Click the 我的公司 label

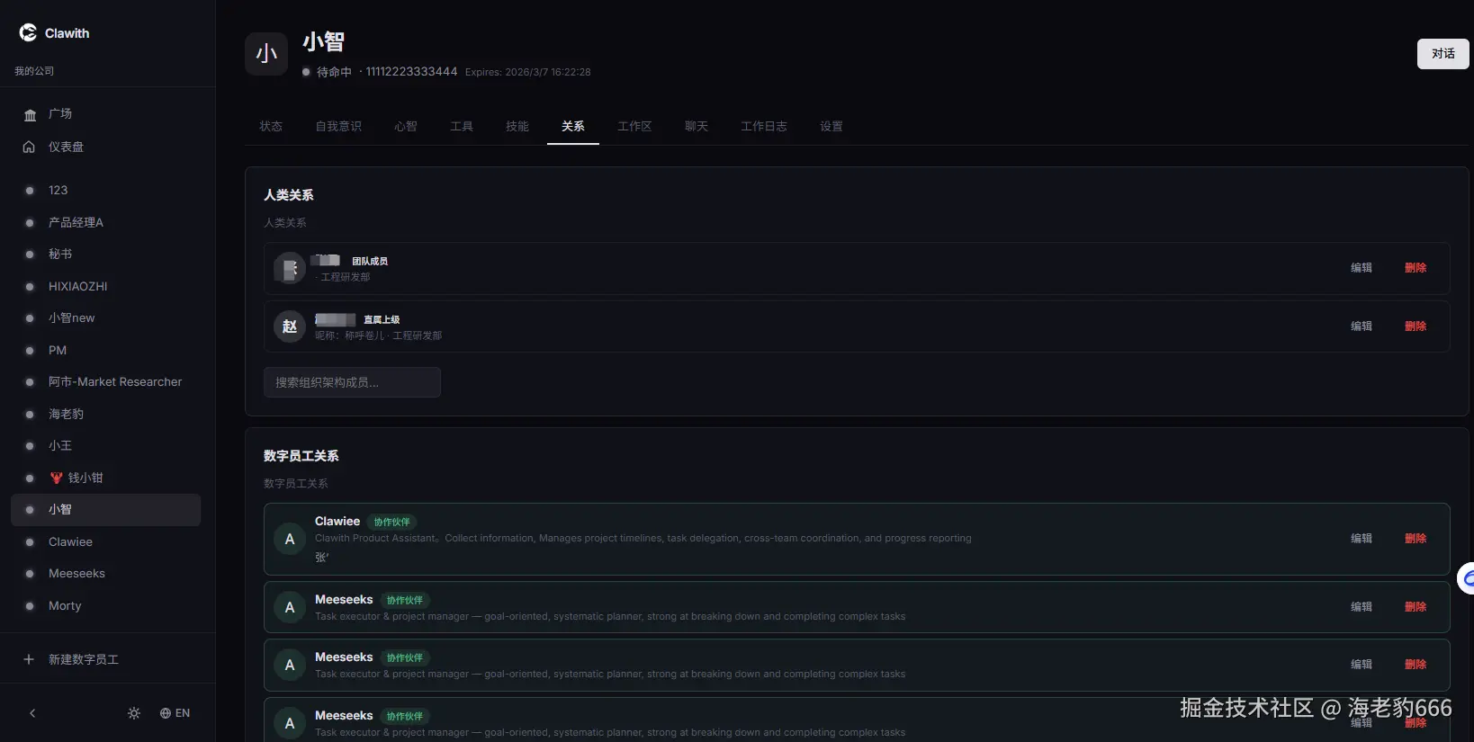coord(34,71)
